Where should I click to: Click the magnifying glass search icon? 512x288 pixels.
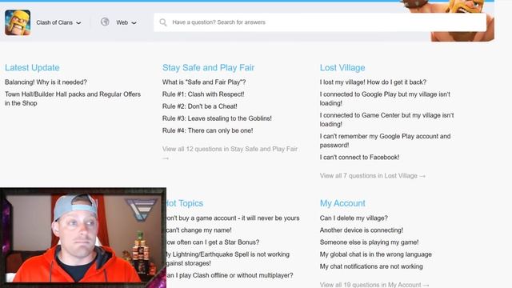163,22
